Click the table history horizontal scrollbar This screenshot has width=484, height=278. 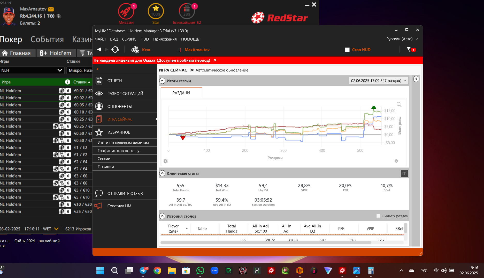click(x=266, y=242)
